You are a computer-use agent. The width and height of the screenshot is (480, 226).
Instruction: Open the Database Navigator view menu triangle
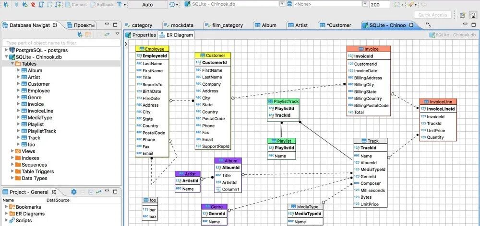coord(117,34)
